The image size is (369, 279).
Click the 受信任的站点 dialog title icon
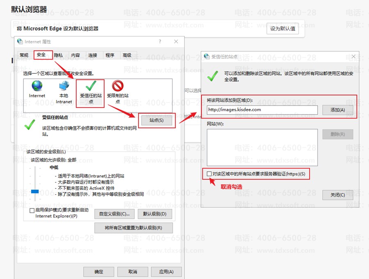[207, 57]
